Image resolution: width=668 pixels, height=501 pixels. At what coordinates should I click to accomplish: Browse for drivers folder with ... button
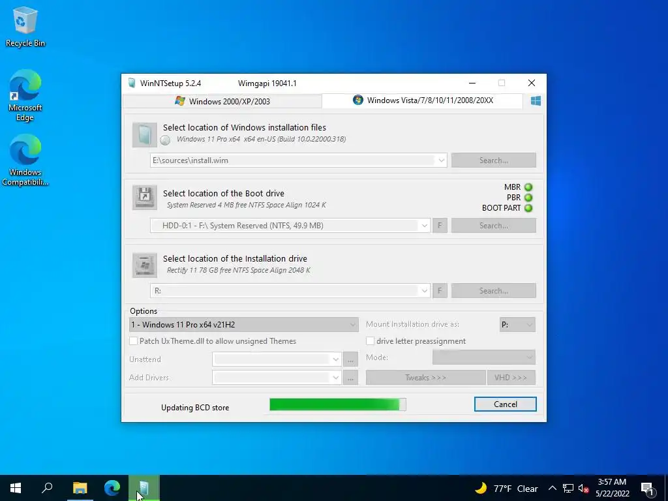click(350, 378)
